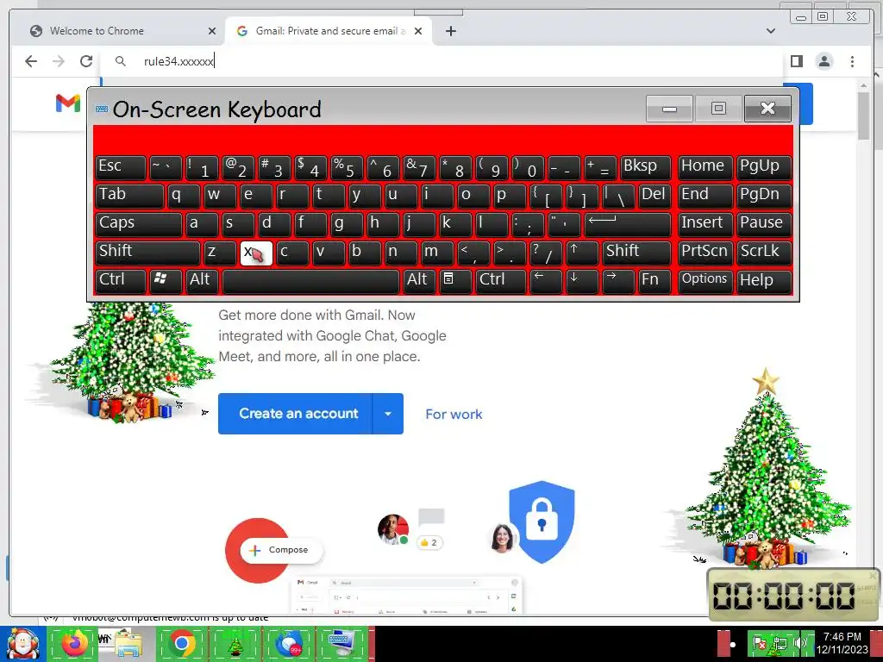Open the file explorer taskbar icon
Viewport: 883px width, 662px height.
(x=128, y=644)
